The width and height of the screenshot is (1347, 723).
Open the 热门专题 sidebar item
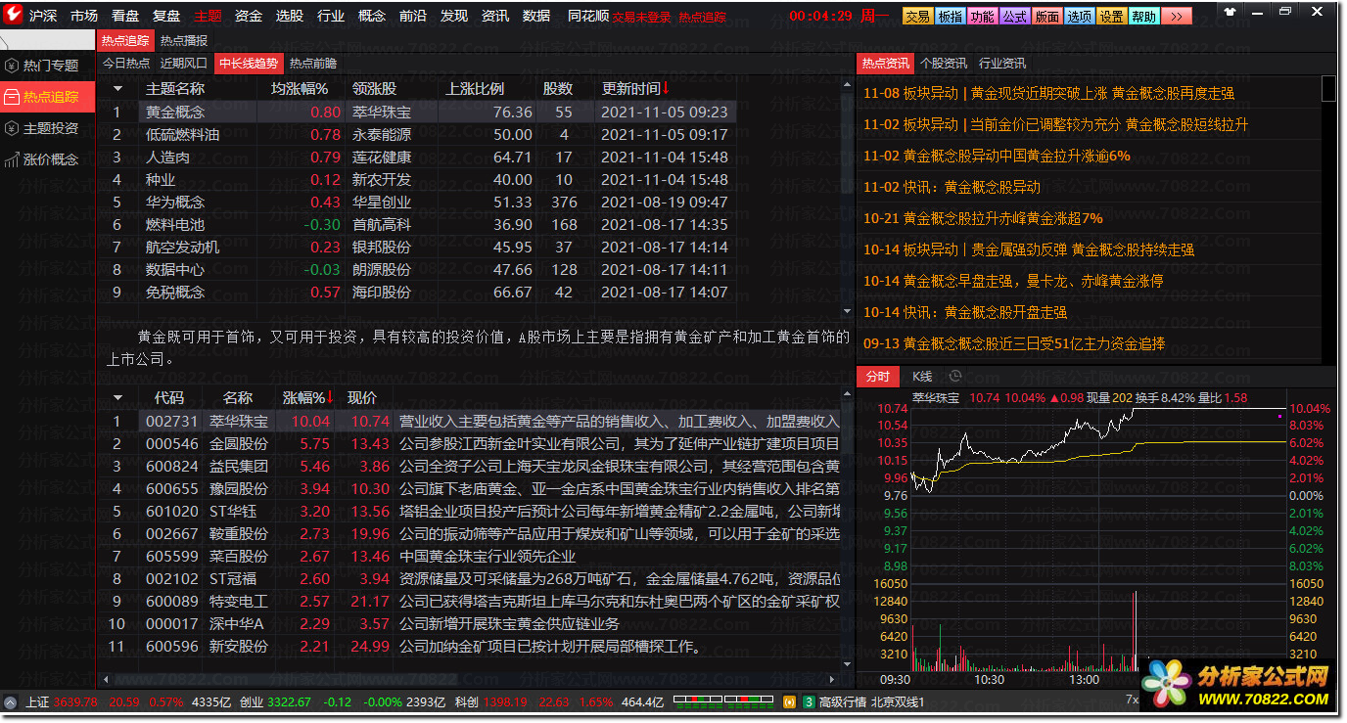pyautogui.click(x=49, y=66)
